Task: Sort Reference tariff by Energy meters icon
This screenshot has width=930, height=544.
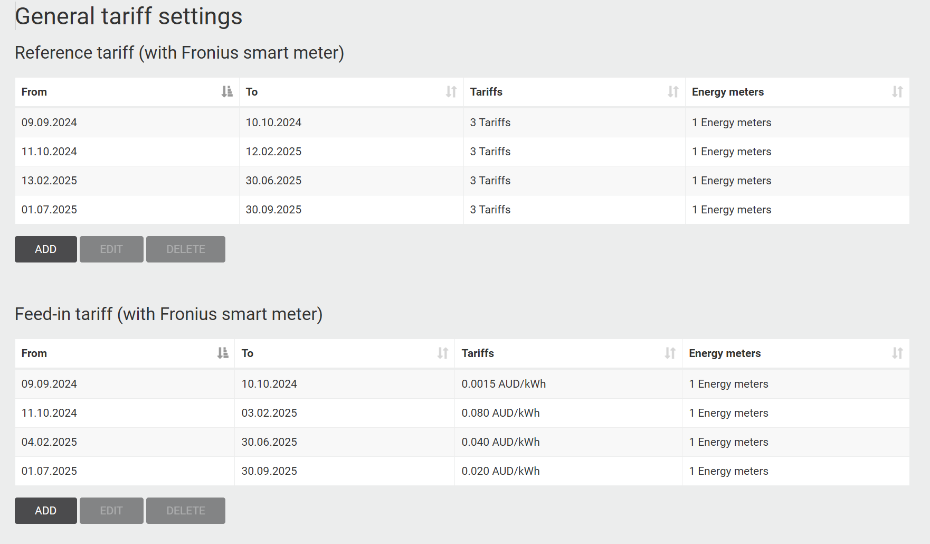Action: click(x=897, y=92)
